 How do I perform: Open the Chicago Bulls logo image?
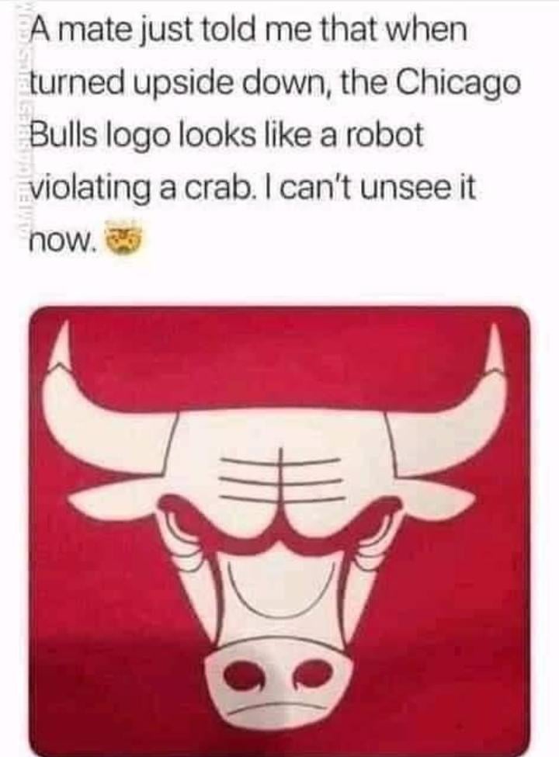point(279,531)
